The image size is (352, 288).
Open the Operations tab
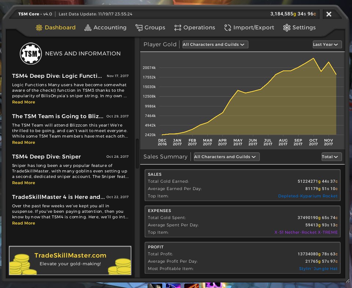click(195, 28)
